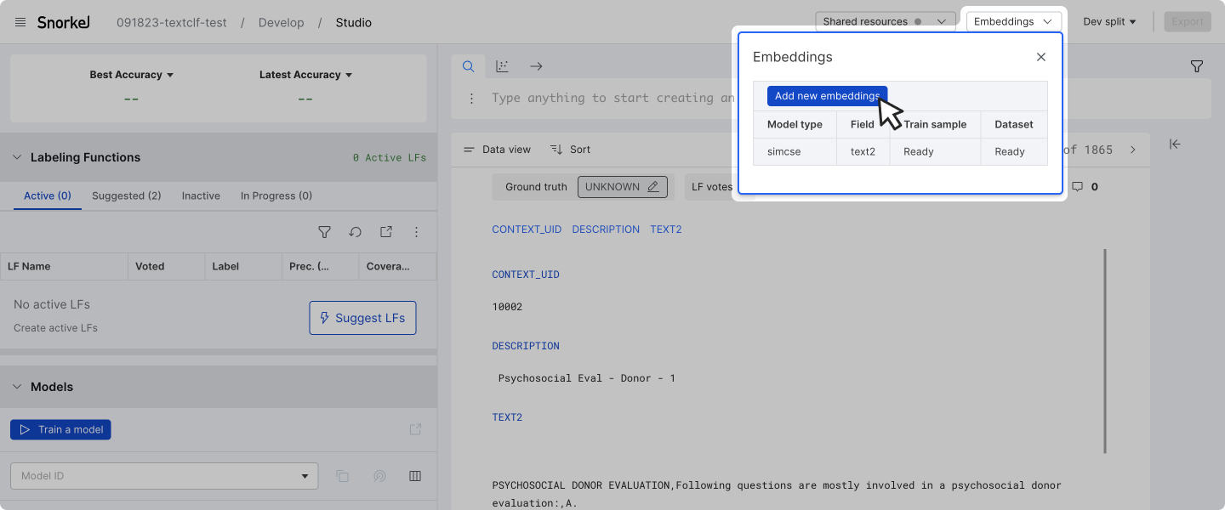
Task: Click the text2 field cell
Action: point(863,151)
